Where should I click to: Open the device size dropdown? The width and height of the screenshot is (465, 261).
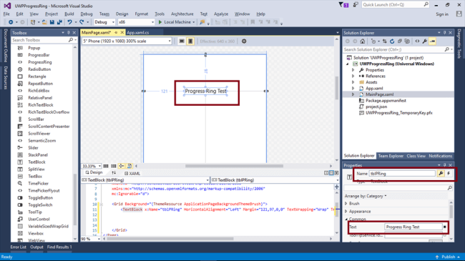[x=127, y=41]
